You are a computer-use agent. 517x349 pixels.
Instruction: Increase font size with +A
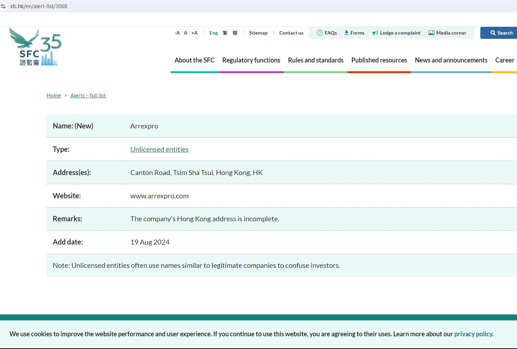pos(194,33)
